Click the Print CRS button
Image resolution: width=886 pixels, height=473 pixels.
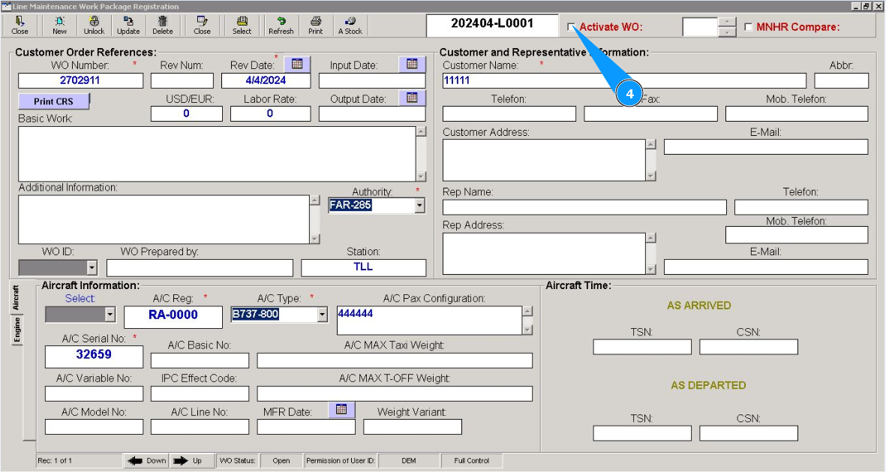[x=54, y=101]
